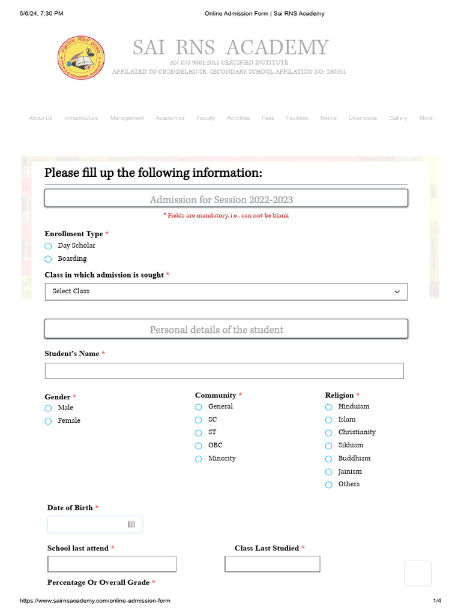Select Hinduism as religion
This screenshot has height=614, width=461.
point(328,407)
